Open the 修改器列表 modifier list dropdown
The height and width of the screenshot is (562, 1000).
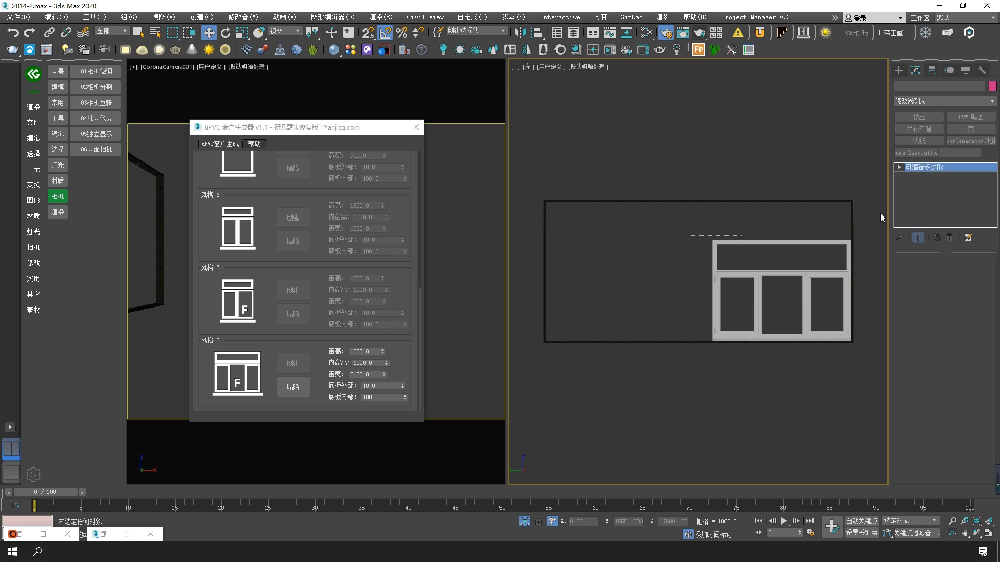click(x=944, y=101)
